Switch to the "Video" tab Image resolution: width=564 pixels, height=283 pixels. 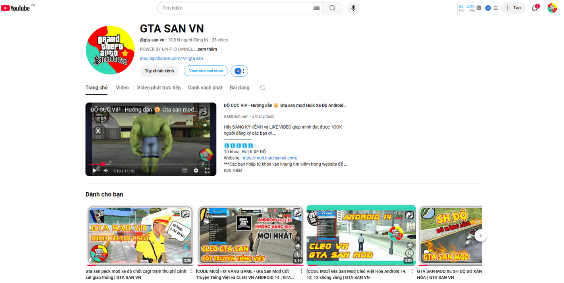pyautogui.click(x=122, y=87)
